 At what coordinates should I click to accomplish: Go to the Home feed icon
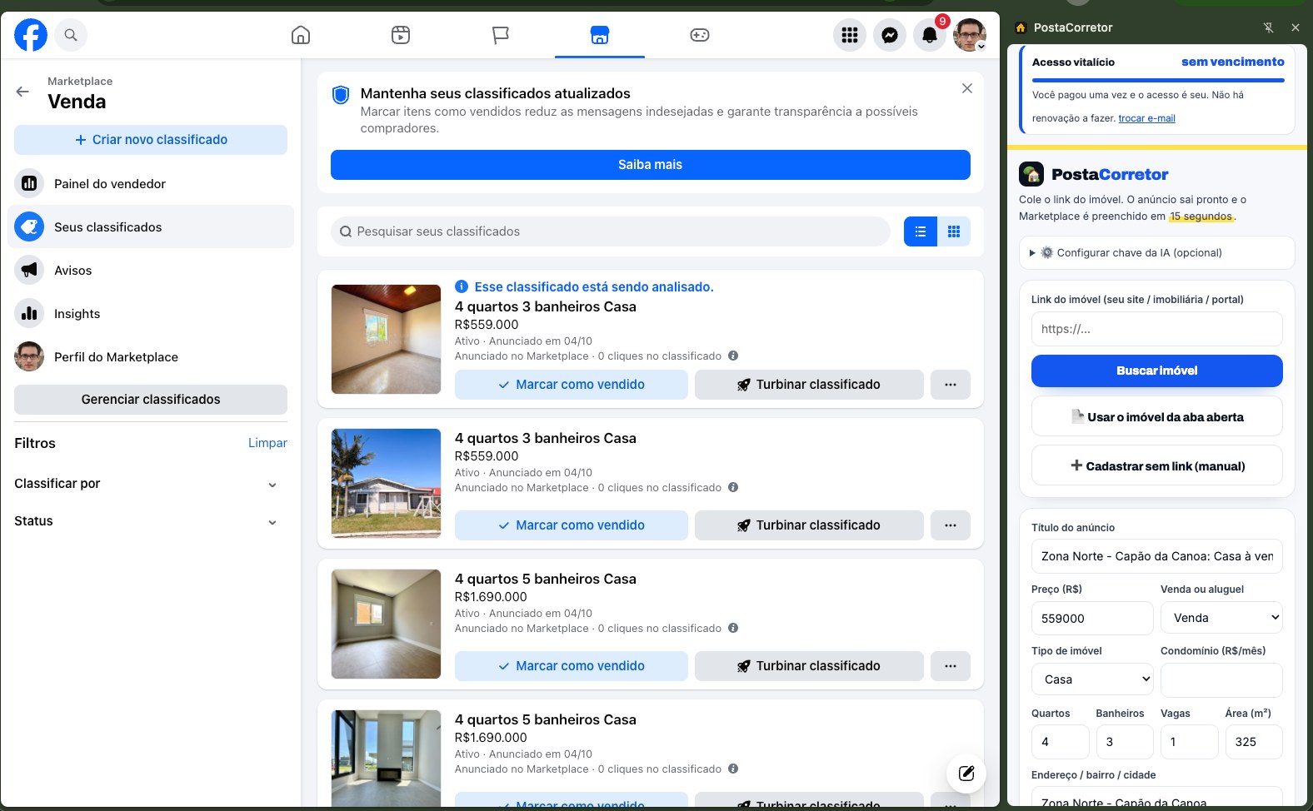click(x=301, y=35)
